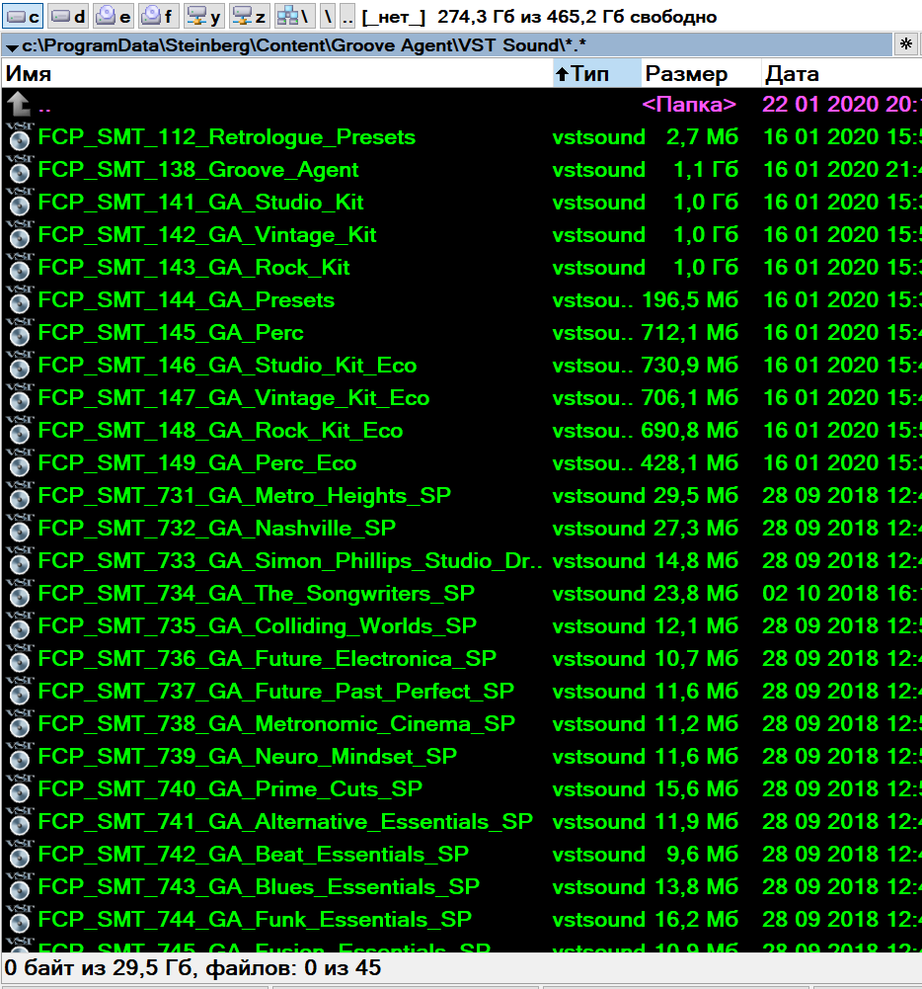Click status bar text 0 байт из 29,5 Гб

[x=102, y=968]
